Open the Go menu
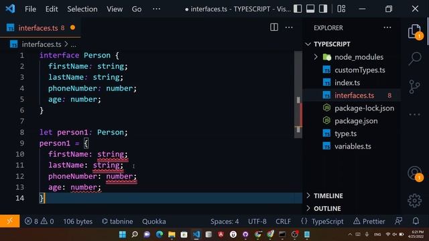Screen dimensions: 429x241 pos(137,9)
